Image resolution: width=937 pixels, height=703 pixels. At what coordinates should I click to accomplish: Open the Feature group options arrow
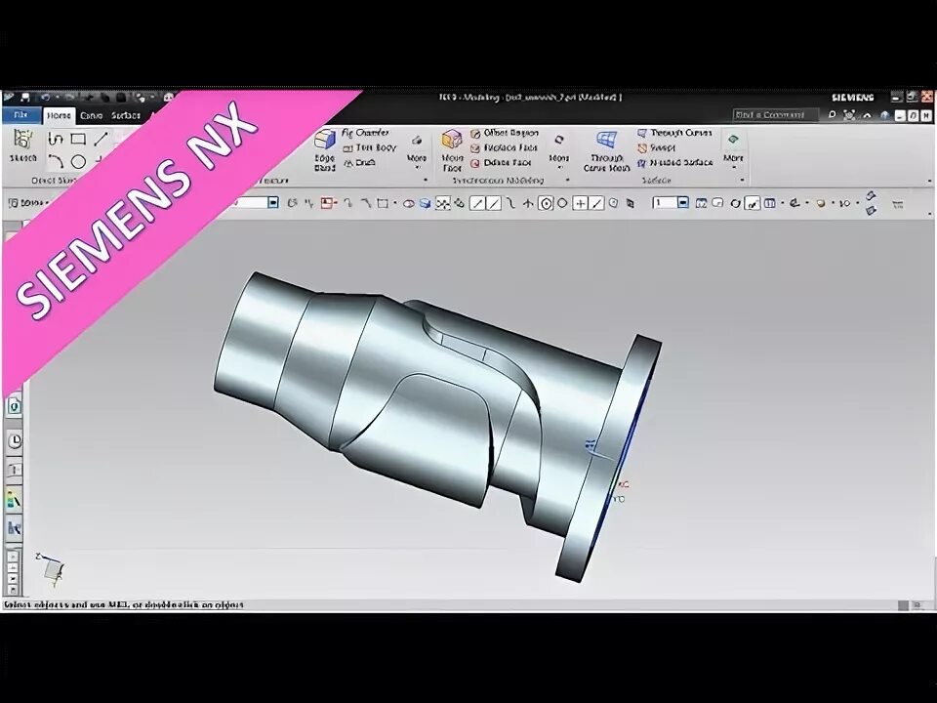[426, 180]
